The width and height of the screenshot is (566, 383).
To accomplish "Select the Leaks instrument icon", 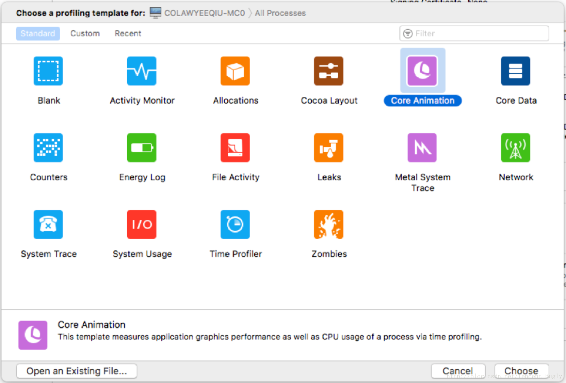I will click(x=329, y=148).
